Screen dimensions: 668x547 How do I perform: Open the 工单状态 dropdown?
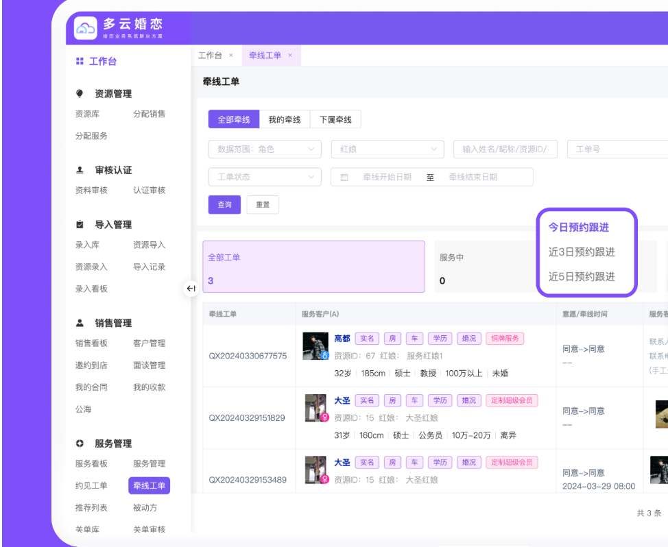point(264,178)
